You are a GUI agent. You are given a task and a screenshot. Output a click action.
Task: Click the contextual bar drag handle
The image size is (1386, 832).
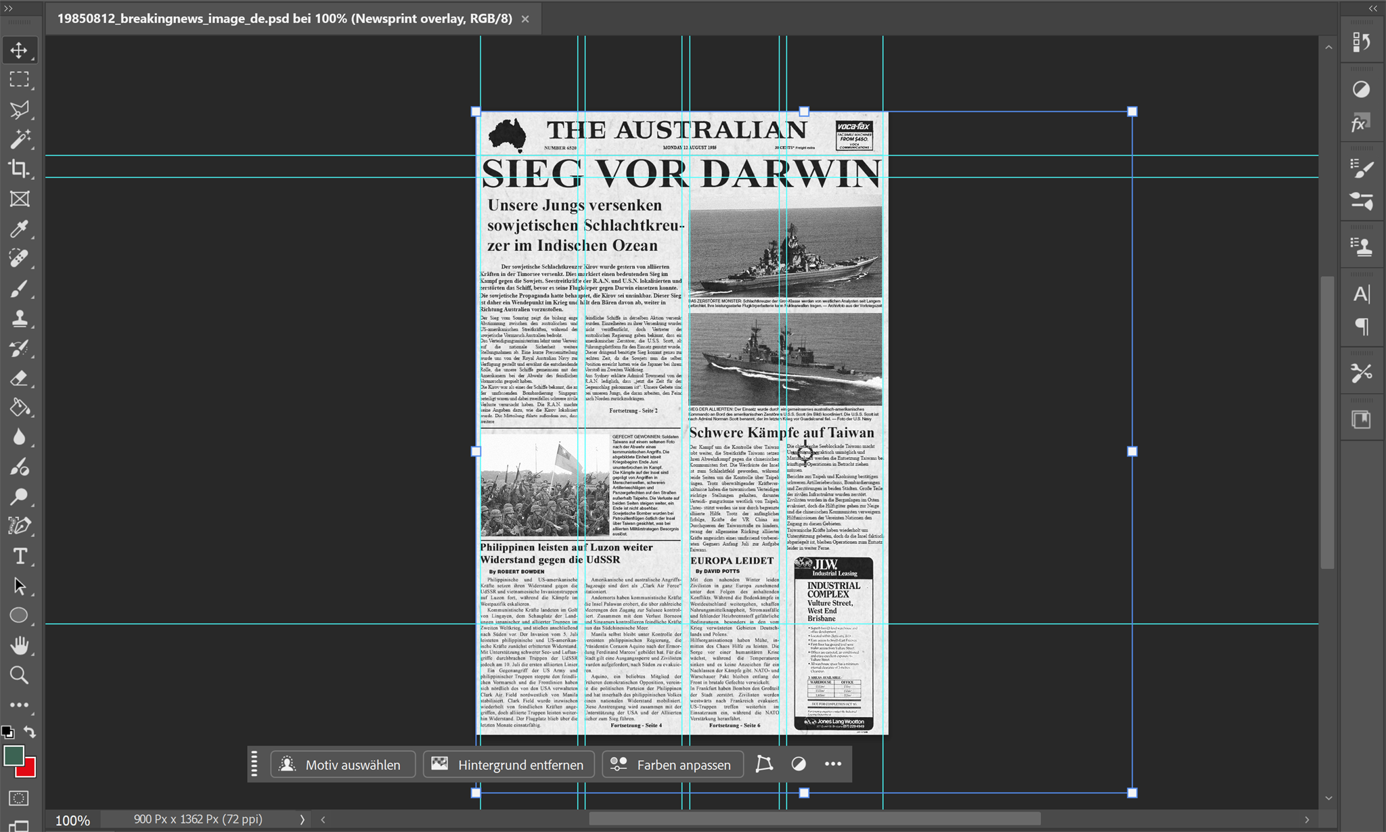point(254,764)
